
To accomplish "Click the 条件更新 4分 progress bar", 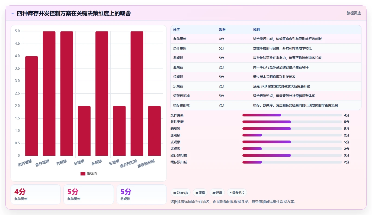I will click(292, 115).
